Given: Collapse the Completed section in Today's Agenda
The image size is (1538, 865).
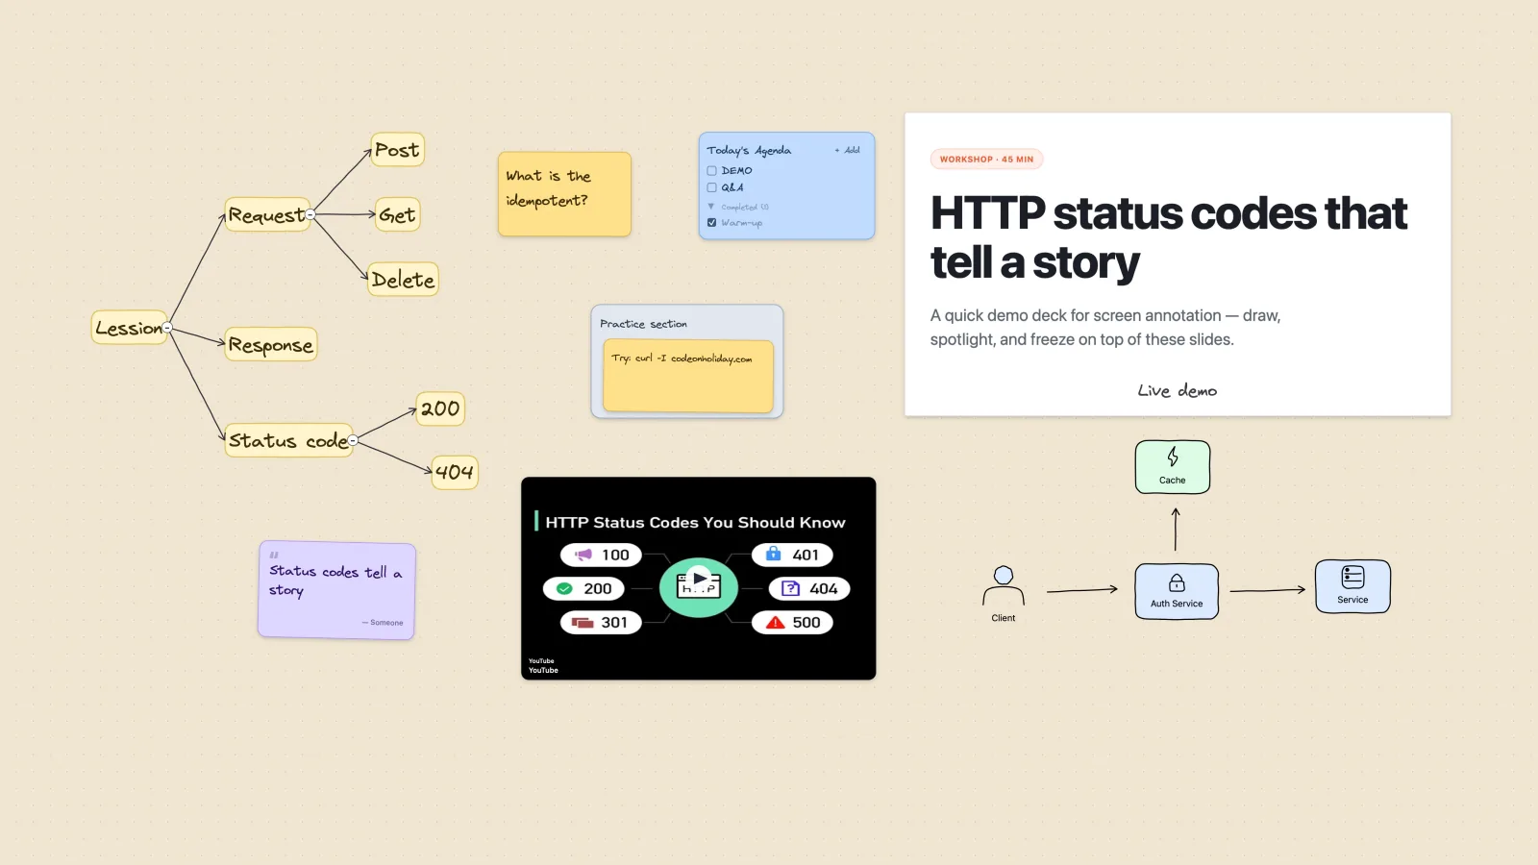Looking at the screenshot, I should click(x=711, y=206).
